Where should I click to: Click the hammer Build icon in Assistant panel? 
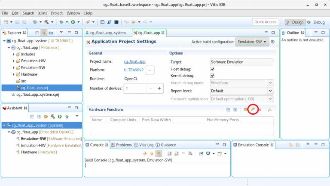click(52, 116)
